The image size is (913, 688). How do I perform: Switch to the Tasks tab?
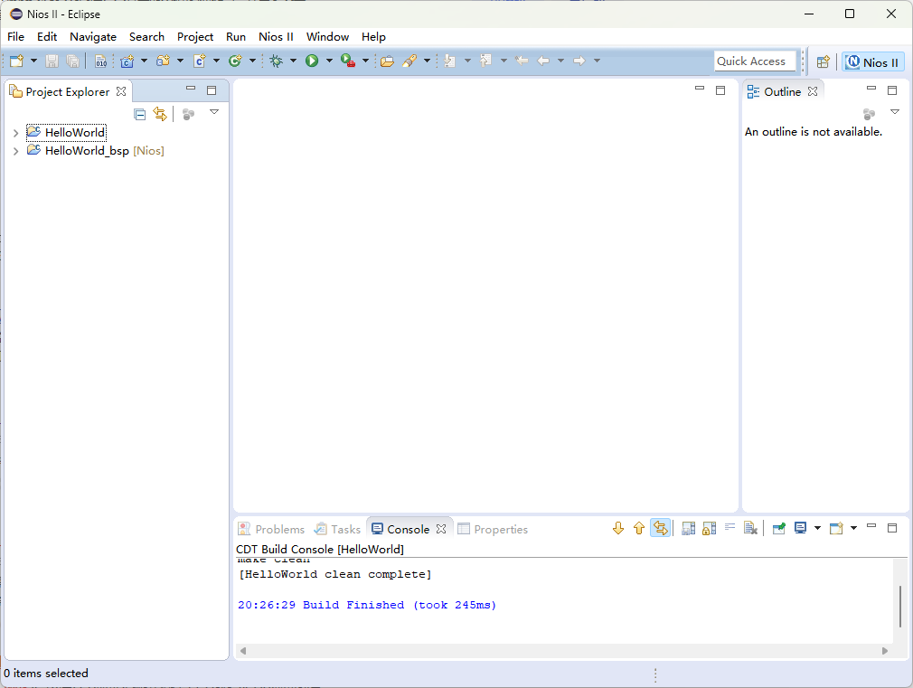[x=338, y=529]
